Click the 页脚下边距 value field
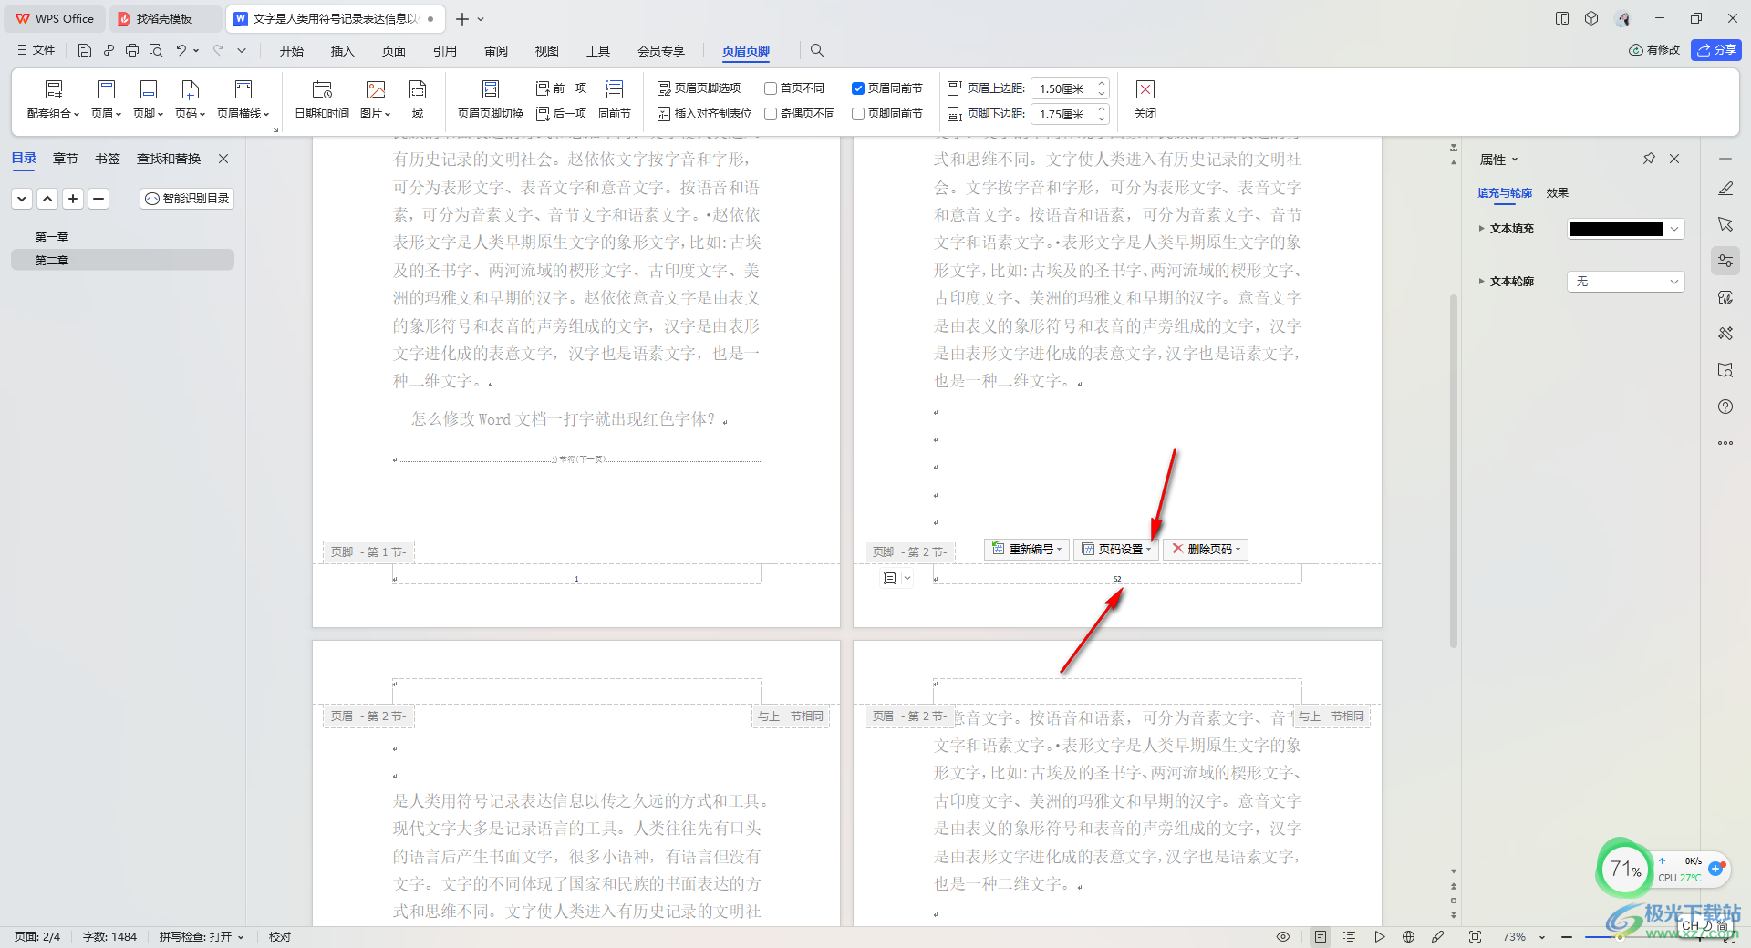1751x948 pixels. pos(1062,114)
